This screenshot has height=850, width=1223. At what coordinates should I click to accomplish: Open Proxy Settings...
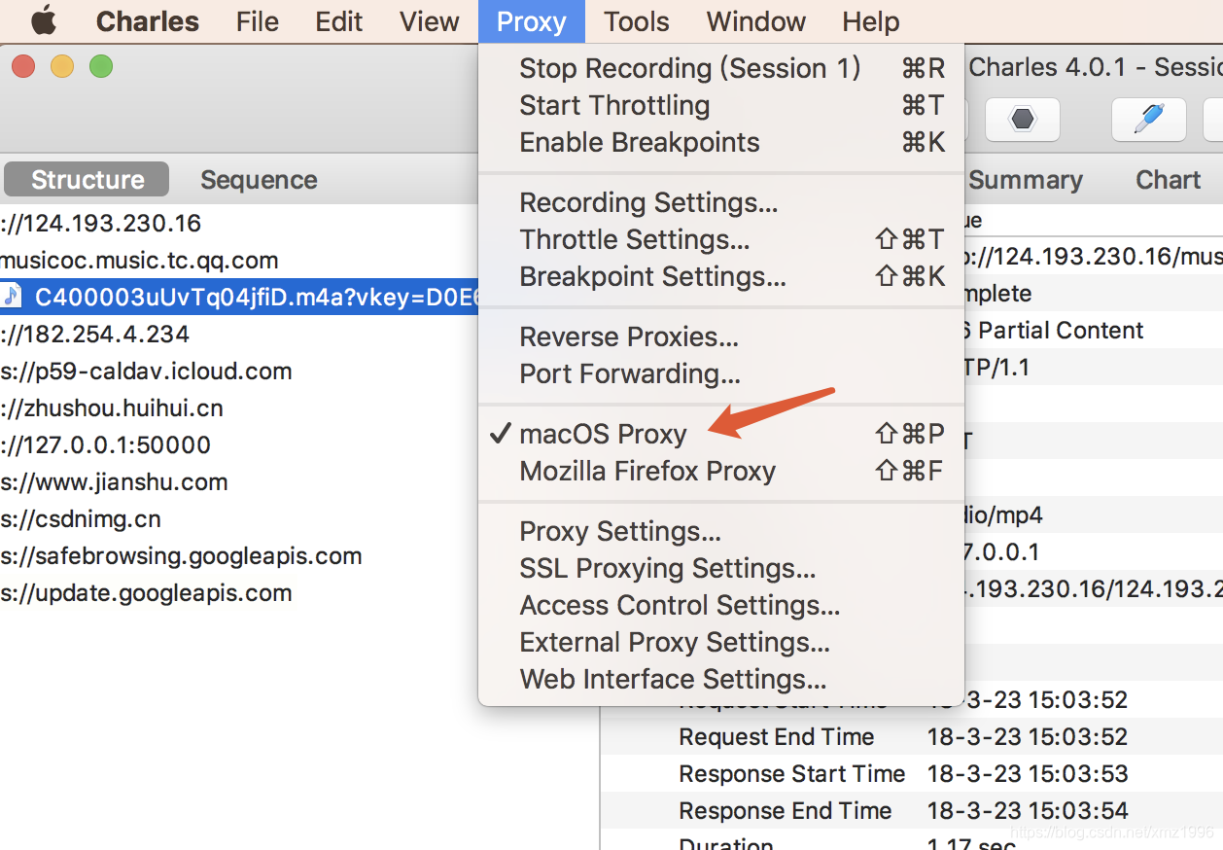pyautogui.click(x=721, y=531)
